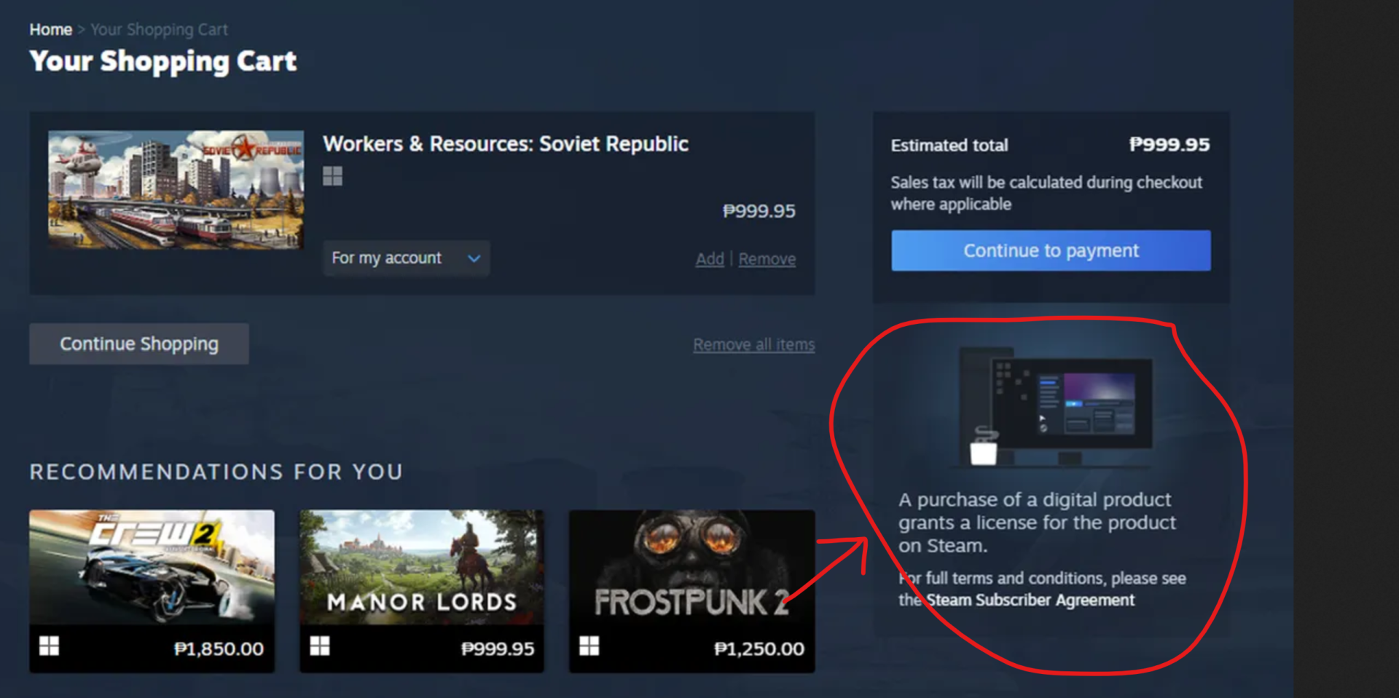This screenshot has height=698, width=1399.
Task: Click the ₱1,250.00 price on Frostpunk 2
Action: (x=759, y=649)
